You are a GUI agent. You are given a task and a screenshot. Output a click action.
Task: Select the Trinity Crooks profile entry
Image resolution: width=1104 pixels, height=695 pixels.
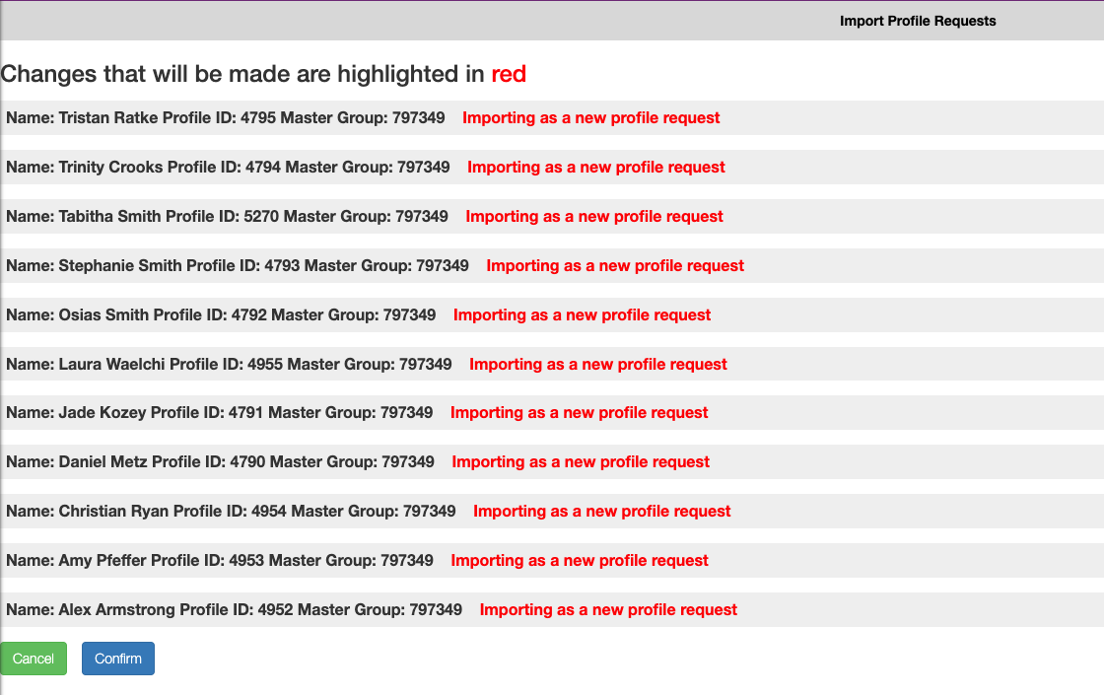click(228, 168)
